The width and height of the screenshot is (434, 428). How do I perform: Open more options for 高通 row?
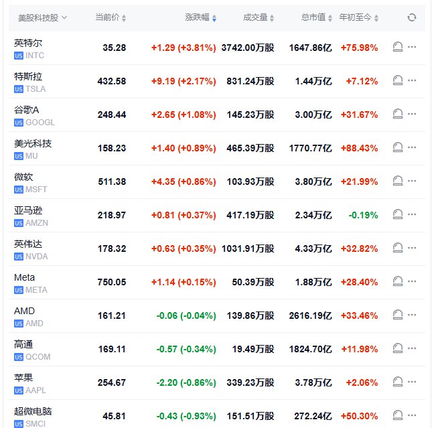pos(412,348)
